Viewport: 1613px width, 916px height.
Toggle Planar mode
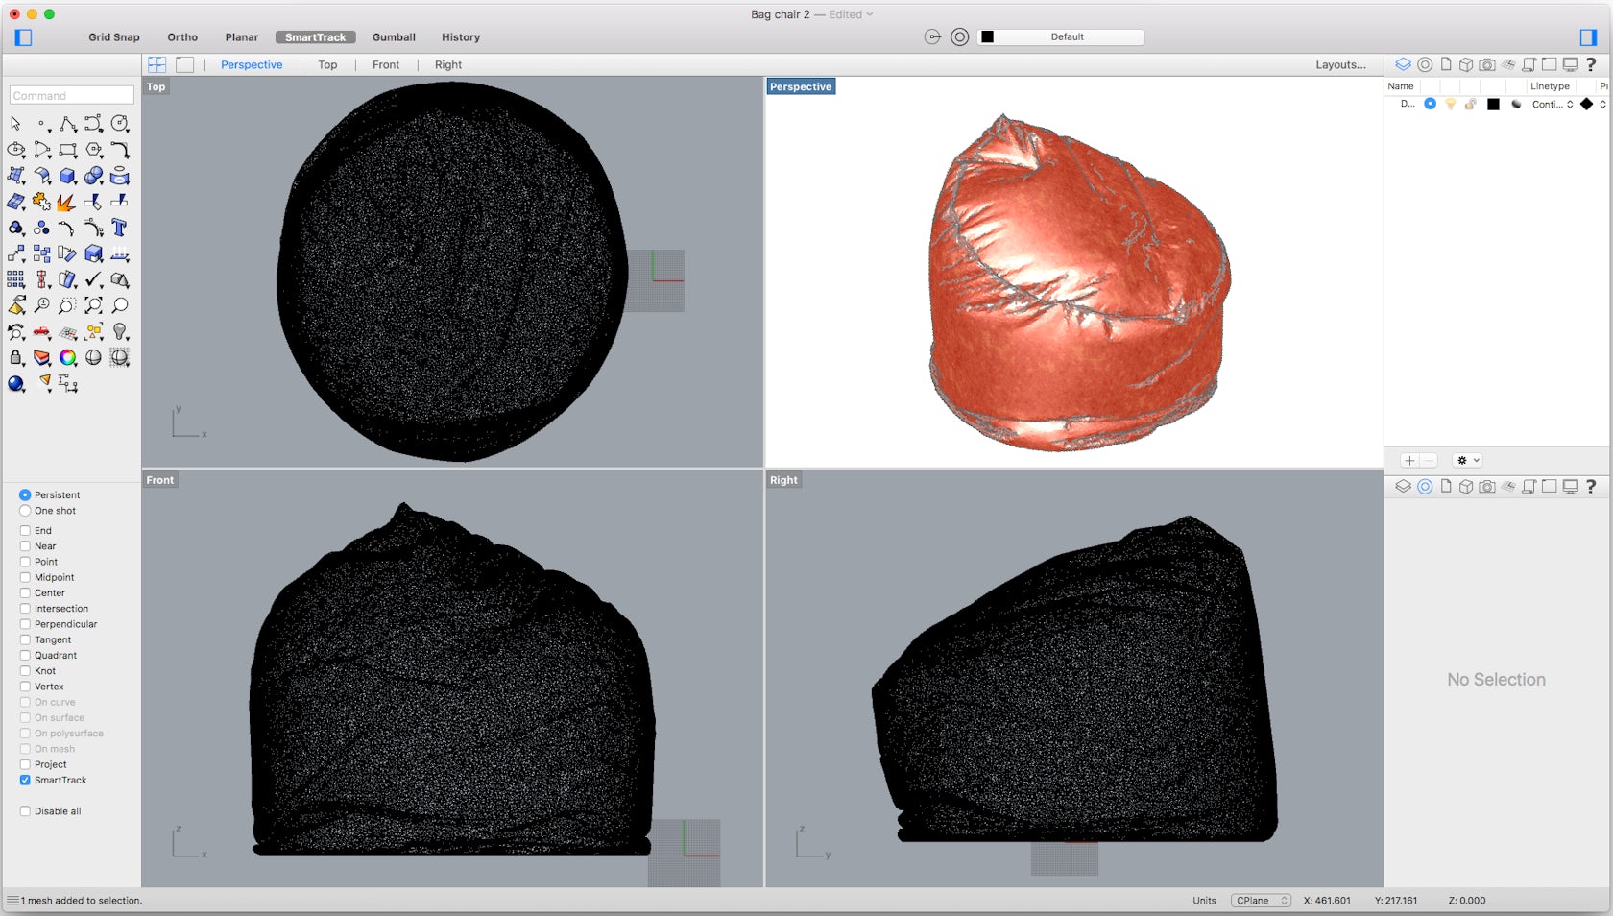tap(242, 37)
